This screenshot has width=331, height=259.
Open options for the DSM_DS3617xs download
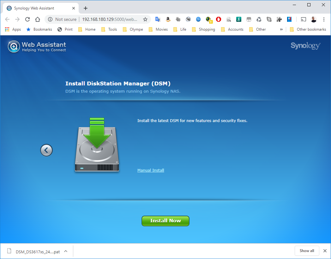pyautogui.click(x=66, y=251)
